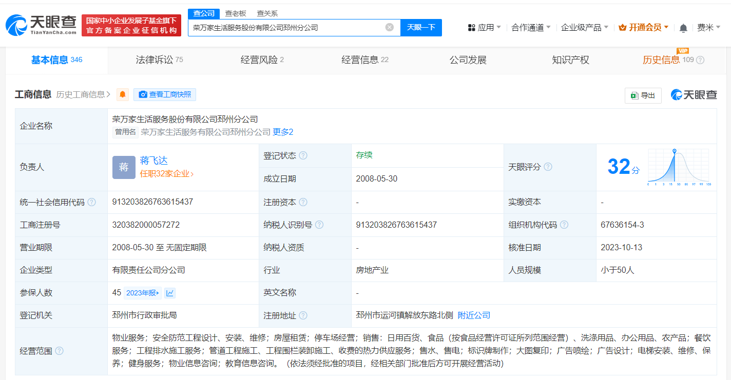Expand 更多2 to show former company names
731x380 pixels.
(284, 132)
